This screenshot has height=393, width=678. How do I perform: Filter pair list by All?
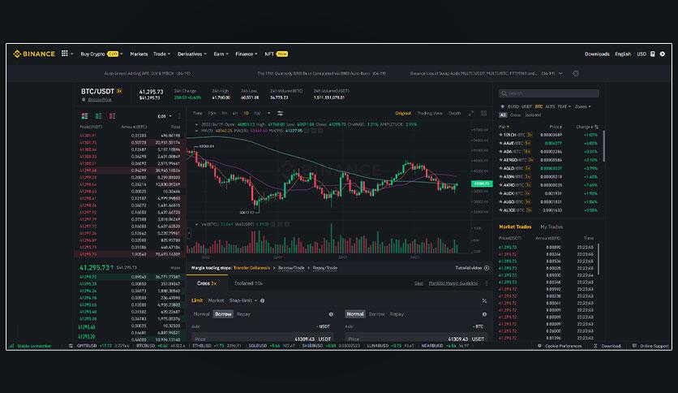pyautogui.click(x=503, y=115)
